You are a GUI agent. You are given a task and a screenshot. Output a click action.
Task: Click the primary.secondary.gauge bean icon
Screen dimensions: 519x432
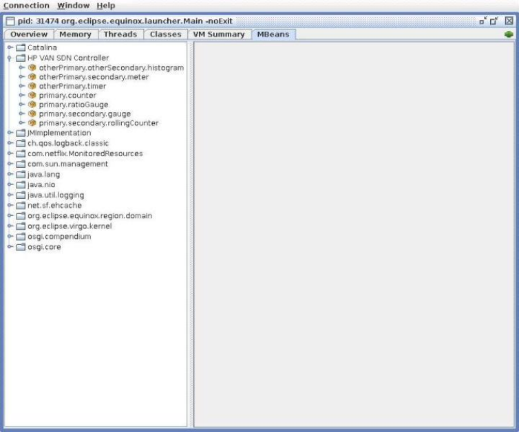[x=32, y=114]
